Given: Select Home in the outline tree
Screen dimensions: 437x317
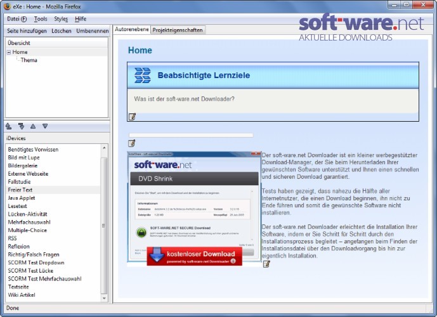Looking at the screenshot, I should 20,52.
